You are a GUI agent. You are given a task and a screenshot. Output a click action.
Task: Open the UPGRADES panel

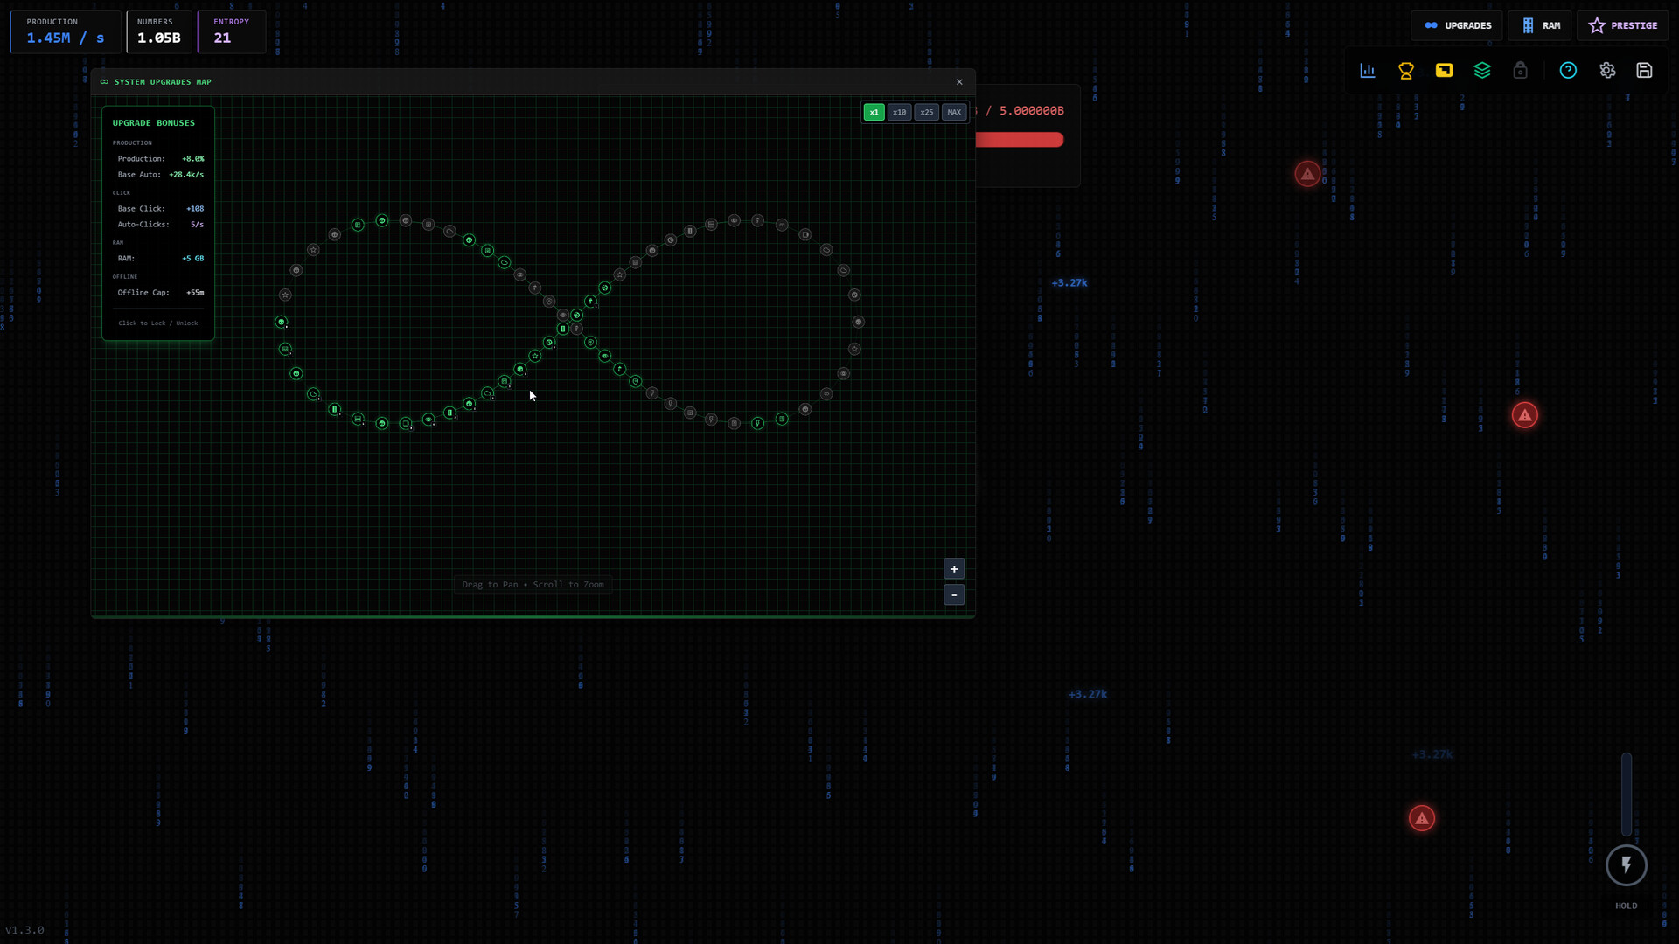click(x=1457, y=25)
